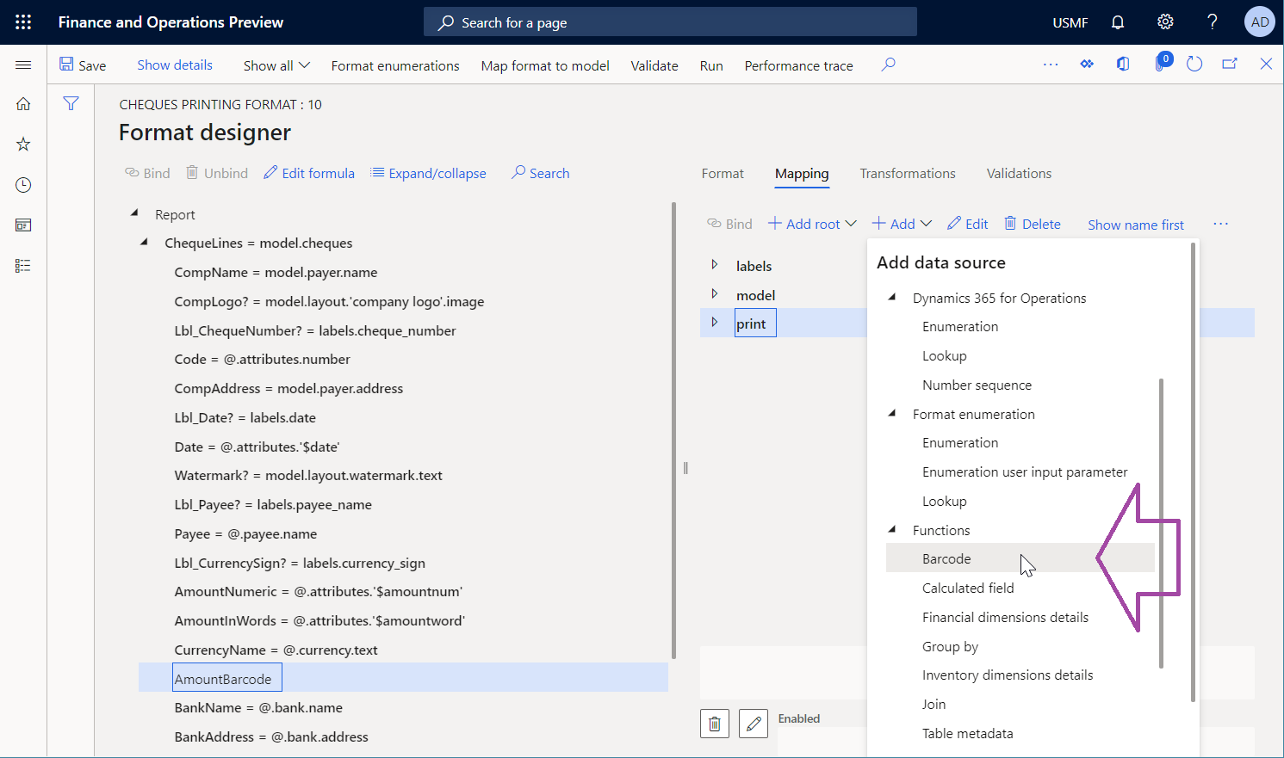Collapse the Report tree node
The image size is (1284, 758).
[134, 213]
